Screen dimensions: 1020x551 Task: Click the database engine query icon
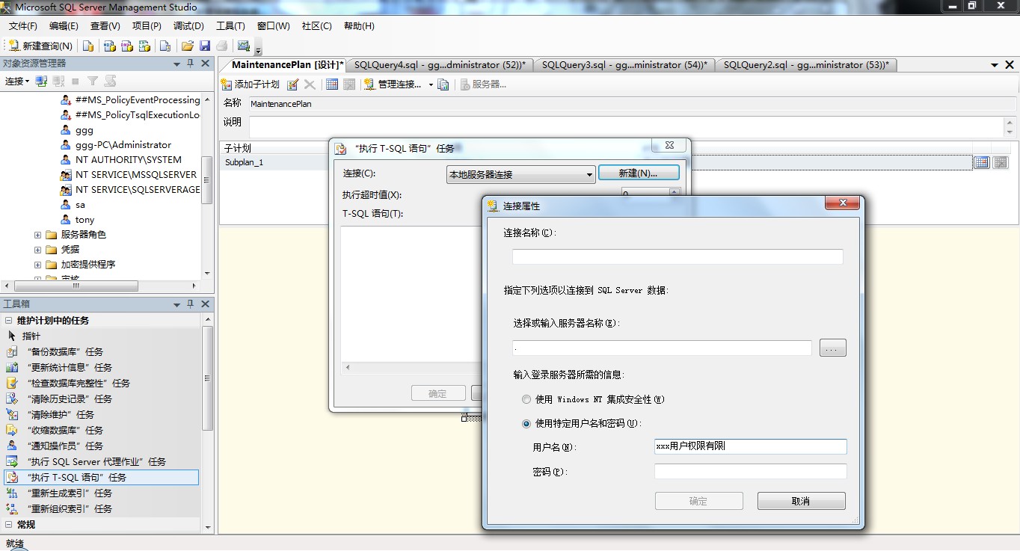(88, 46)
